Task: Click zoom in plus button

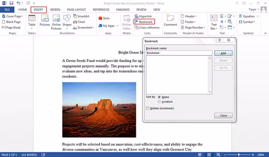Action: [x=253, y=155]
